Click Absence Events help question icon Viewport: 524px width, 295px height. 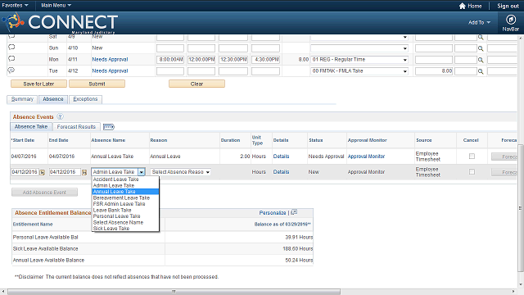pos(60,116)
